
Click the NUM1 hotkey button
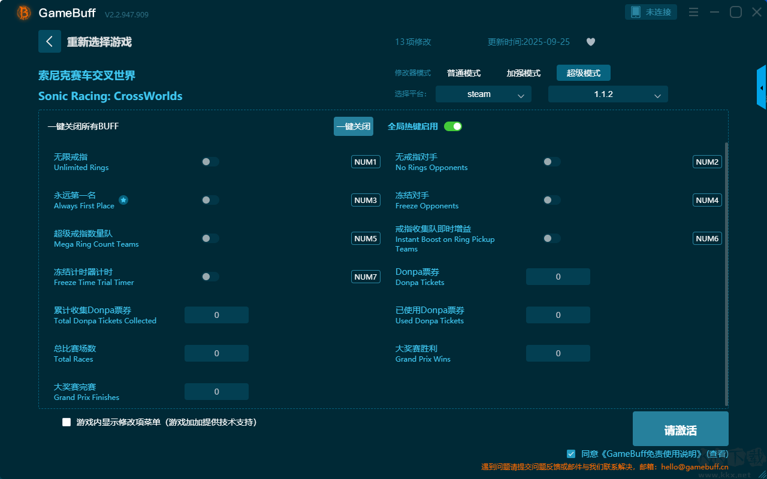(x=366, y=162)
